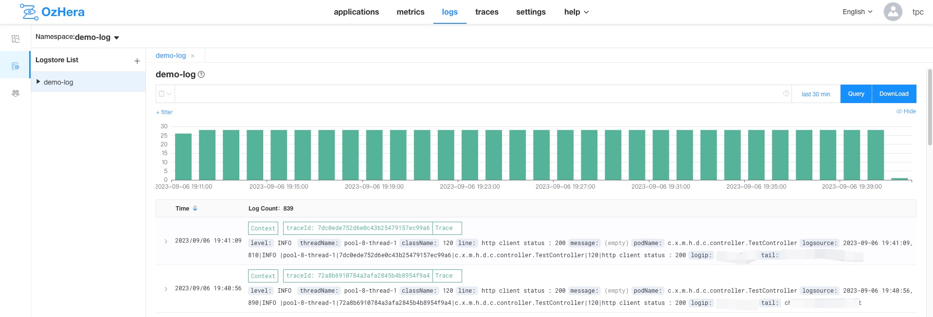
Task: Click the tiny last histogram bar
Action: click(899, 179)
